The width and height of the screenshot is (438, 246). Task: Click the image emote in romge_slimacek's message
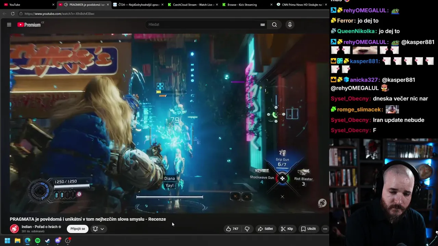pyautogui.click(x=392, y=110)
